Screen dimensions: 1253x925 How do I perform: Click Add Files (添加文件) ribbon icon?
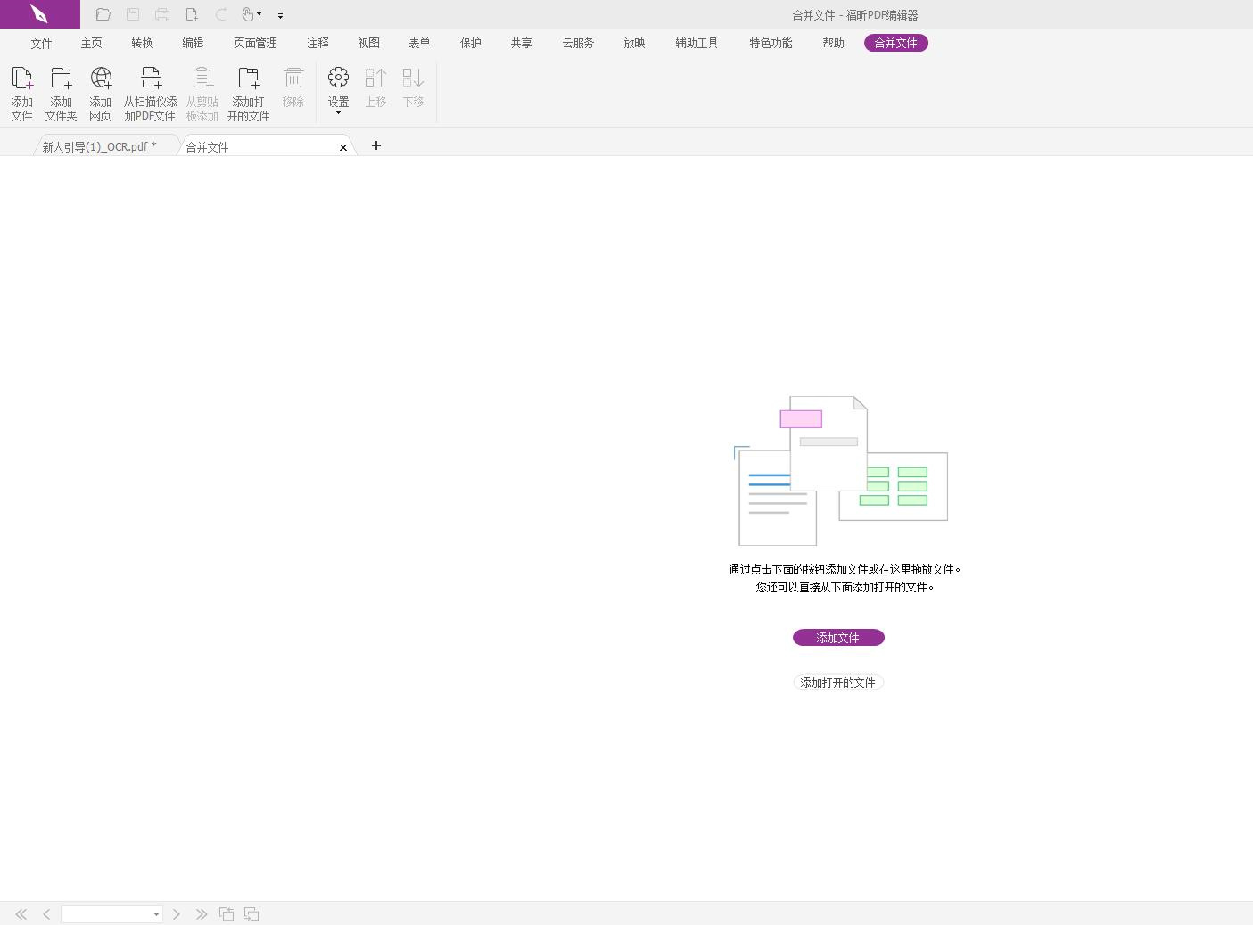(22, 95)
